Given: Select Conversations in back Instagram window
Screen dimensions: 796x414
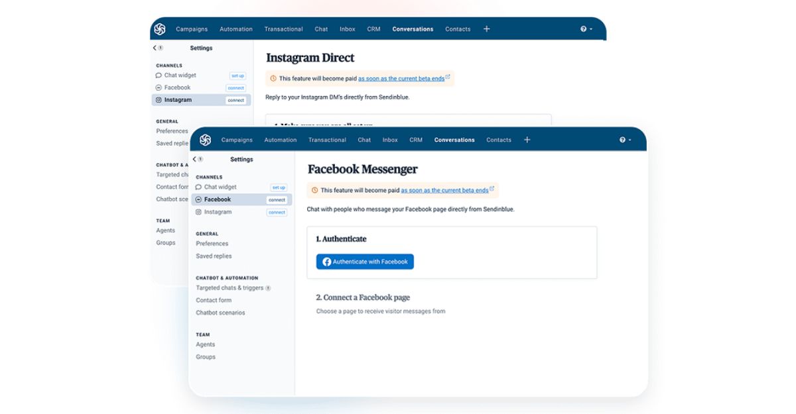Looking at the screenshot, I should pyautogui.click(x=413, y=29).
